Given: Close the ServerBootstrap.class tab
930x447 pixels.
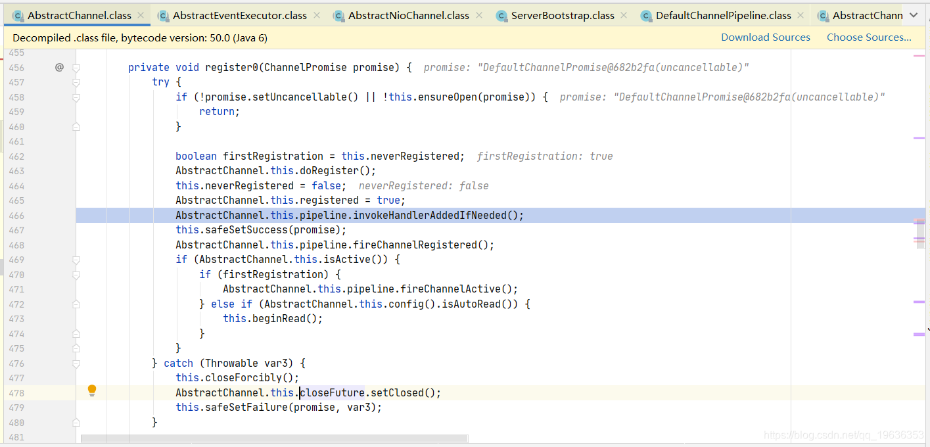Looking at the screenshot, I should [x=624, y=15].
